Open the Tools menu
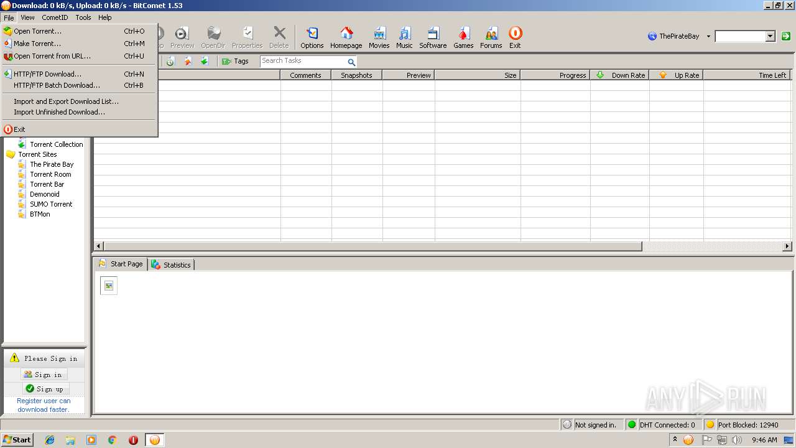Image resolution: width=796 pixels, height=448 pixels. (83, 17)
